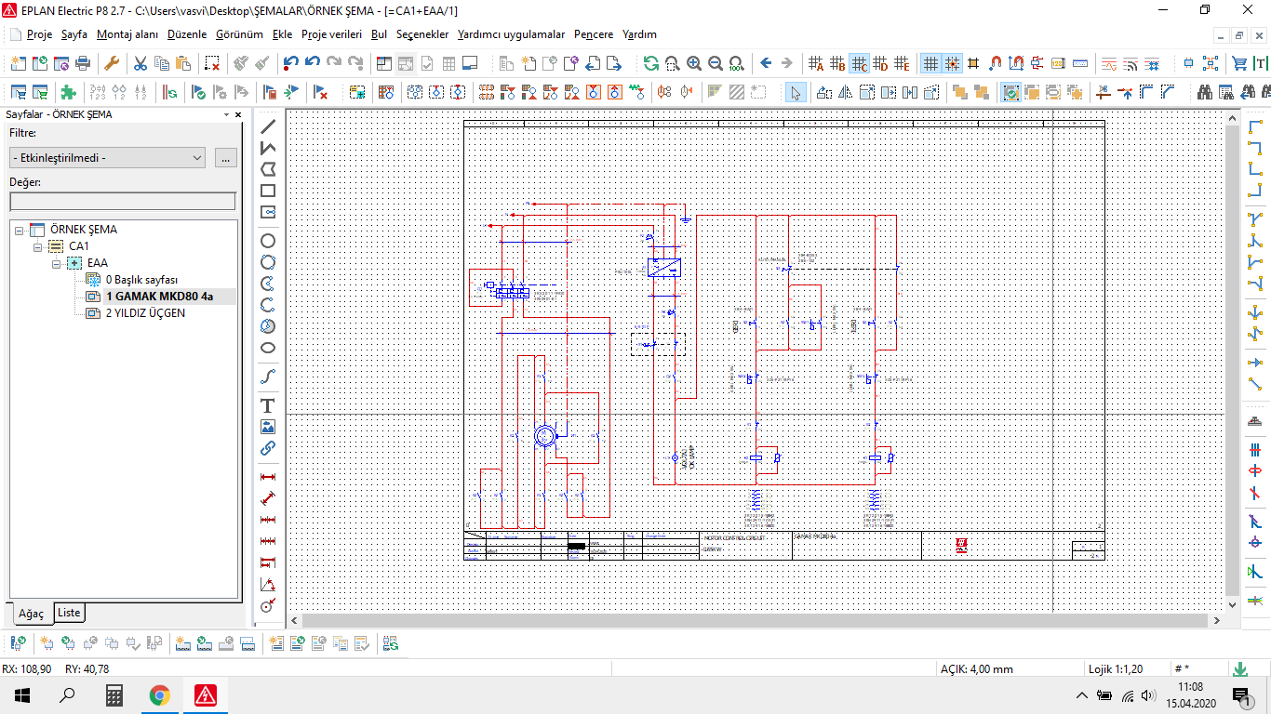Click the Cut scissors icon
The width and height of the screenshot is (1271, 714).
pyautogui.click(x=140, y=63)
